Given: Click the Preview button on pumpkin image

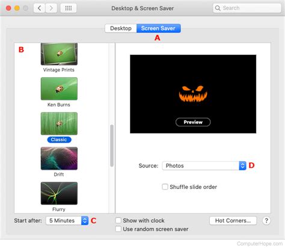Looking at the screenshot, I should pyautogui.click(x=193, y=122).
